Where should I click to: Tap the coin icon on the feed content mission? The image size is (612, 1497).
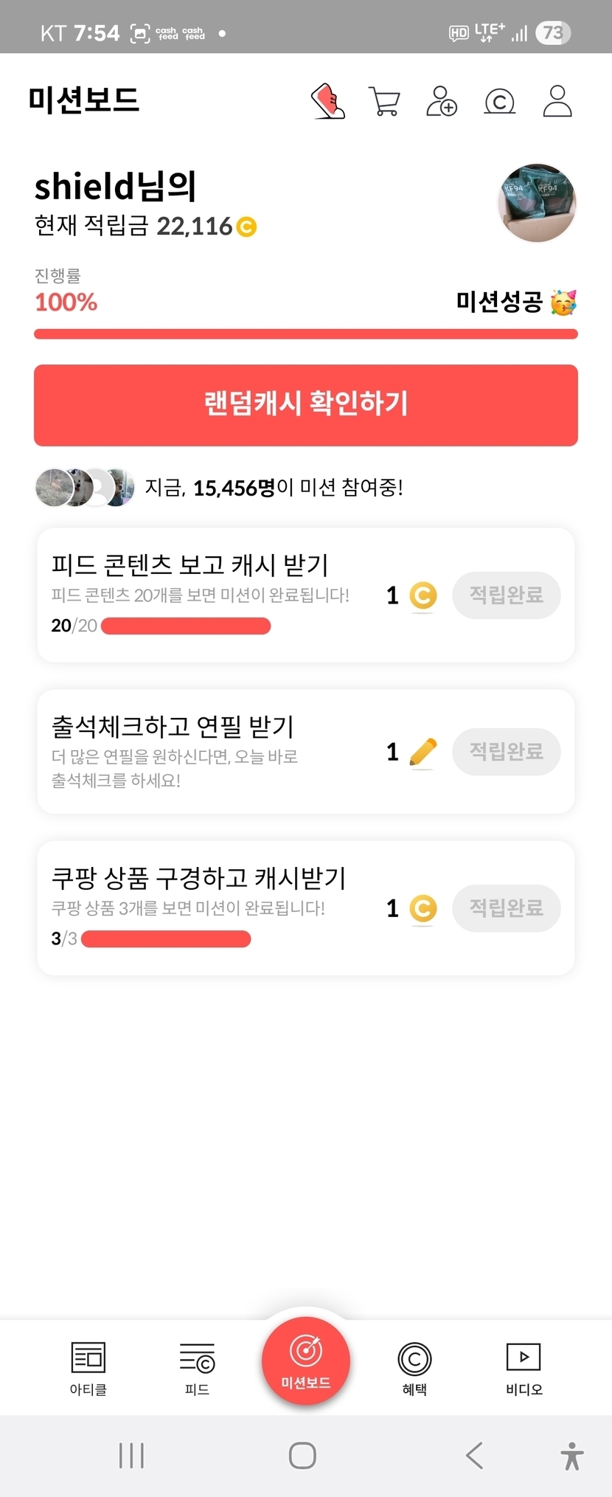[x=423, y=595]
